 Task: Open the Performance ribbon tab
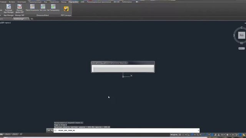coord(127,2)
